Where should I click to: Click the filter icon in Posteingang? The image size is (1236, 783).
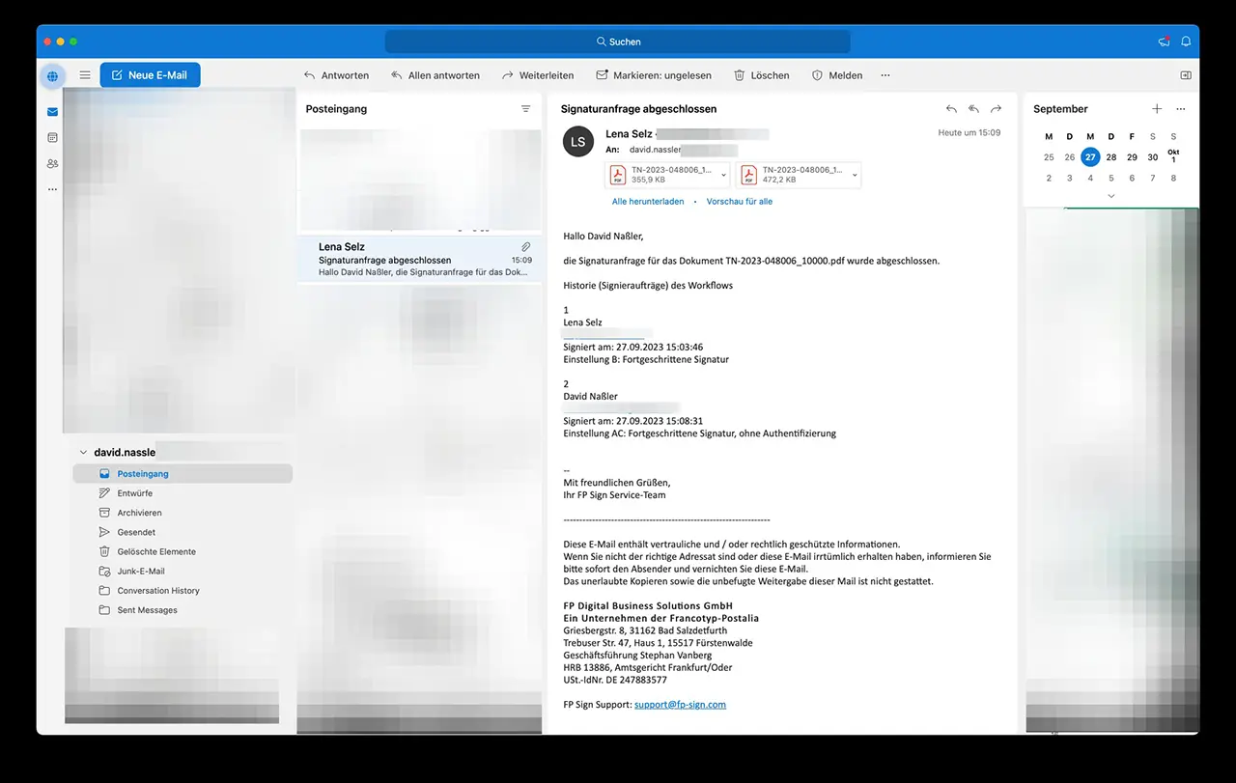coord(525,109)
